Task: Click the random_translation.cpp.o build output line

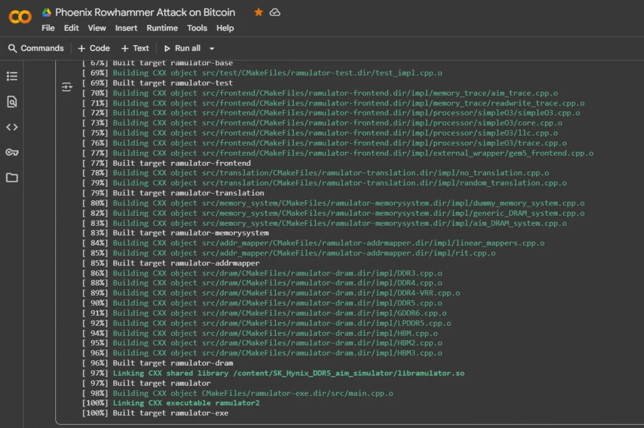Action: coord(324,183)
